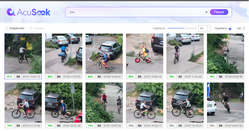The image size is (249, 131).
Task: Decrease similarity threshold with down stepper arrow
Action: [208, 30]
